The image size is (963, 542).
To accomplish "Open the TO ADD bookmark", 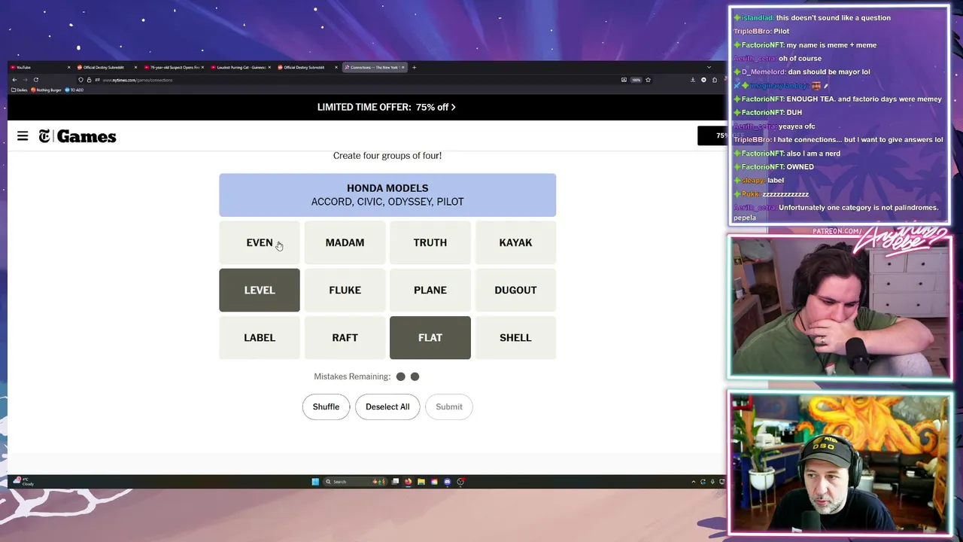I will [74, 90].
